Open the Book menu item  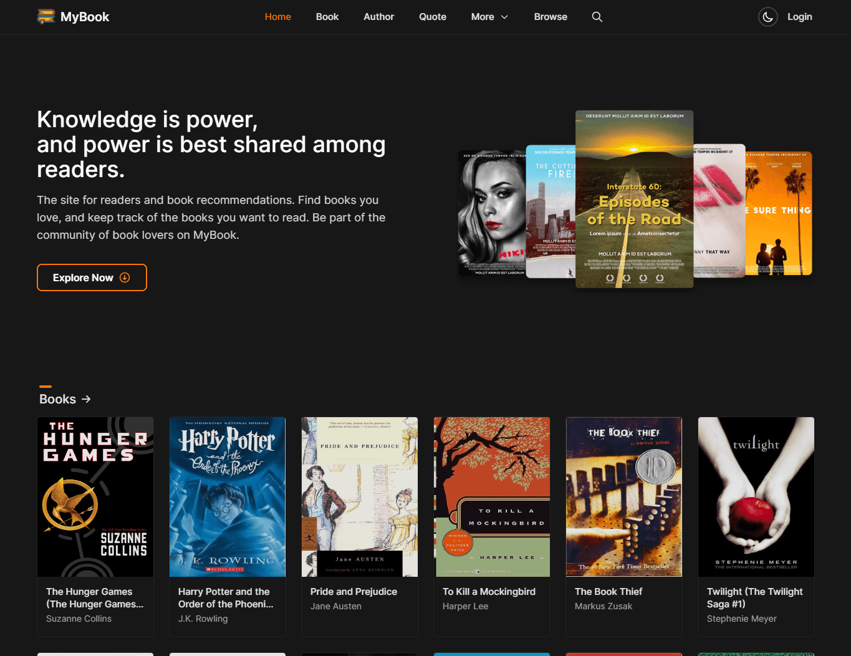pyautogui.click(x=327, y=17)
